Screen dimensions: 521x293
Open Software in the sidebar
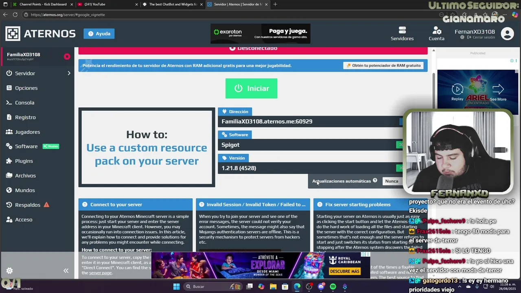[x=26, y=146]
